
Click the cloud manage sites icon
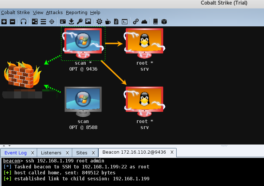pos(144,21)
